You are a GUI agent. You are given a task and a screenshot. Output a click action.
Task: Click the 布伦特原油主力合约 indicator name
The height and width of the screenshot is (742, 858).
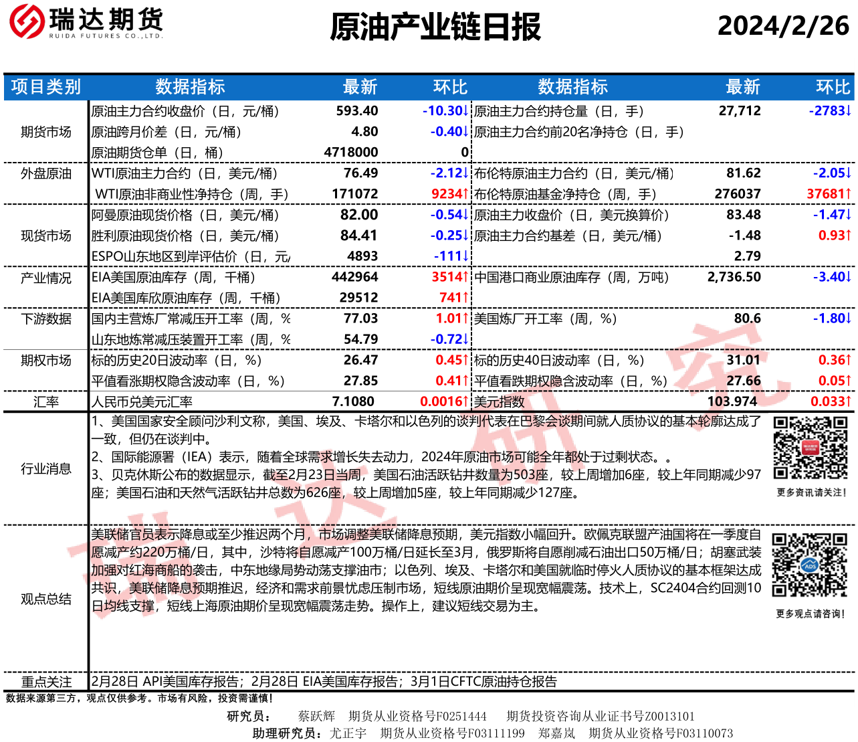point(574,173)
